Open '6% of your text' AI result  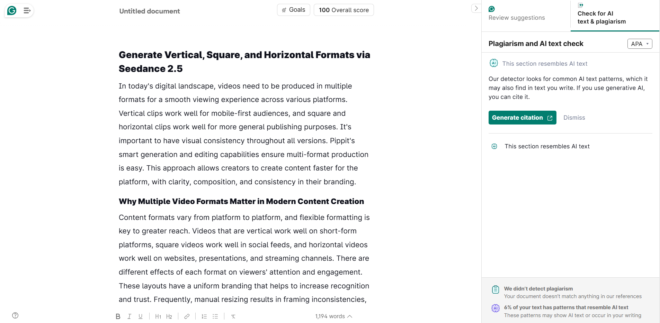click(573, 311)
